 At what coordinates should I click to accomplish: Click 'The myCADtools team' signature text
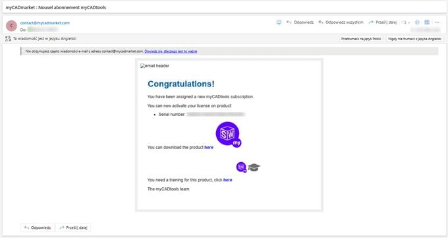tap(168, 189)
